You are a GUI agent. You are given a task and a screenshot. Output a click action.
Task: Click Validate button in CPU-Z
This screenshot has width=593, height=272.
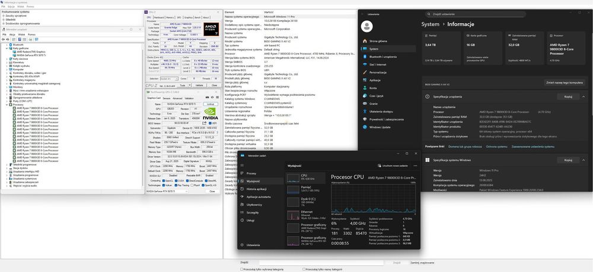pos(199,85)
